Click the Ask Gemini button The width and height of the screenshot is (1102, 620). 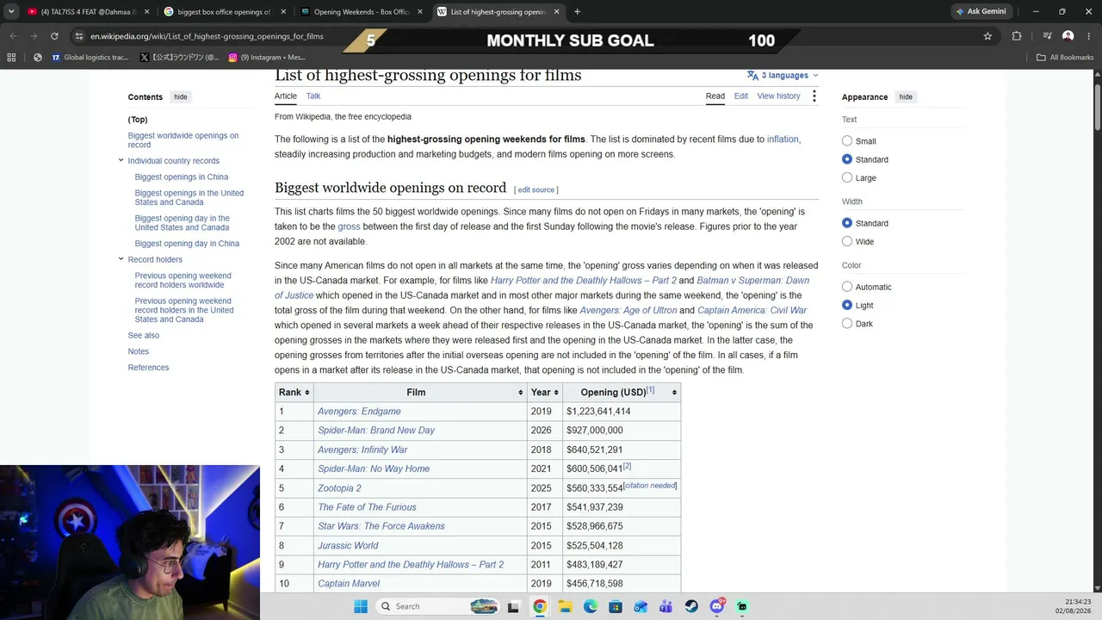(x=980, y=11)
